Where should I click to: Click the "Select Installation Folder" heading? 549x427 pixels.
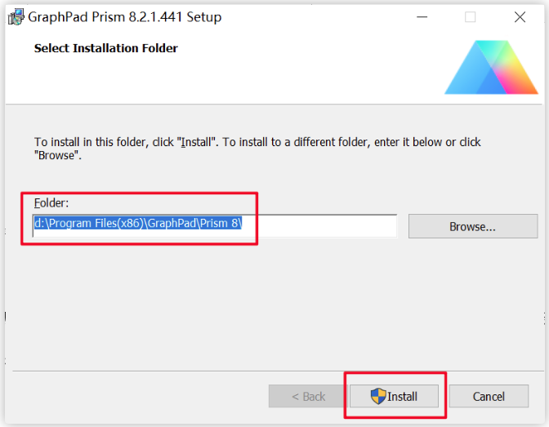[105, 48]
